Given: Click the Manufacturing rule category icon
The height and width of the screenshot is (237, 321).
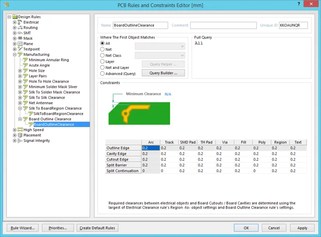Looking at the screenshot, I should (x=20, y=55).
